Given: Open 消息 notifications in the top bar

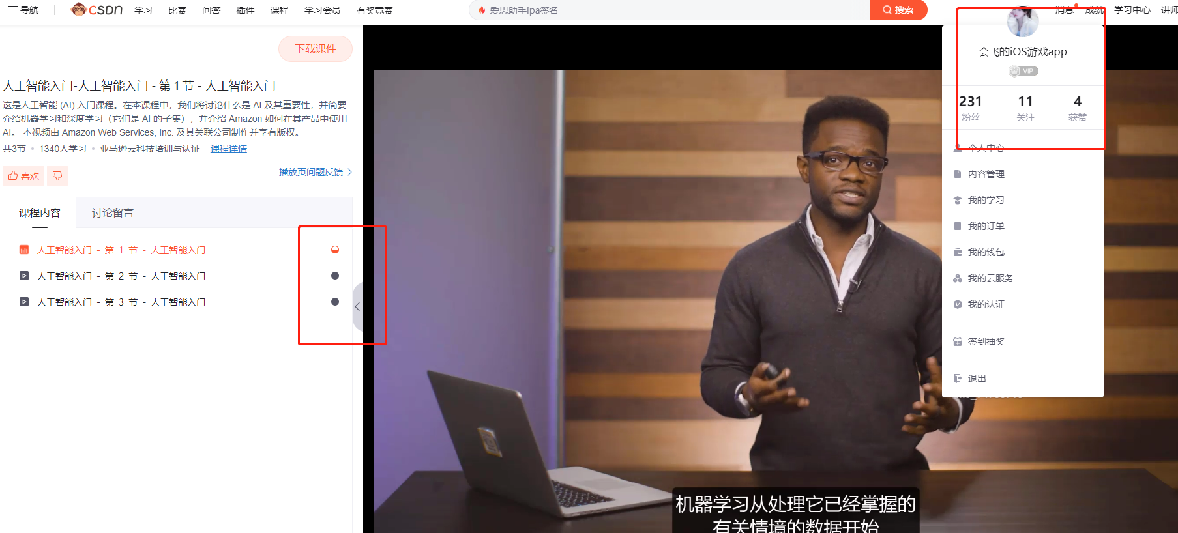Looking at the screenshot, I should pos(1065,10).
